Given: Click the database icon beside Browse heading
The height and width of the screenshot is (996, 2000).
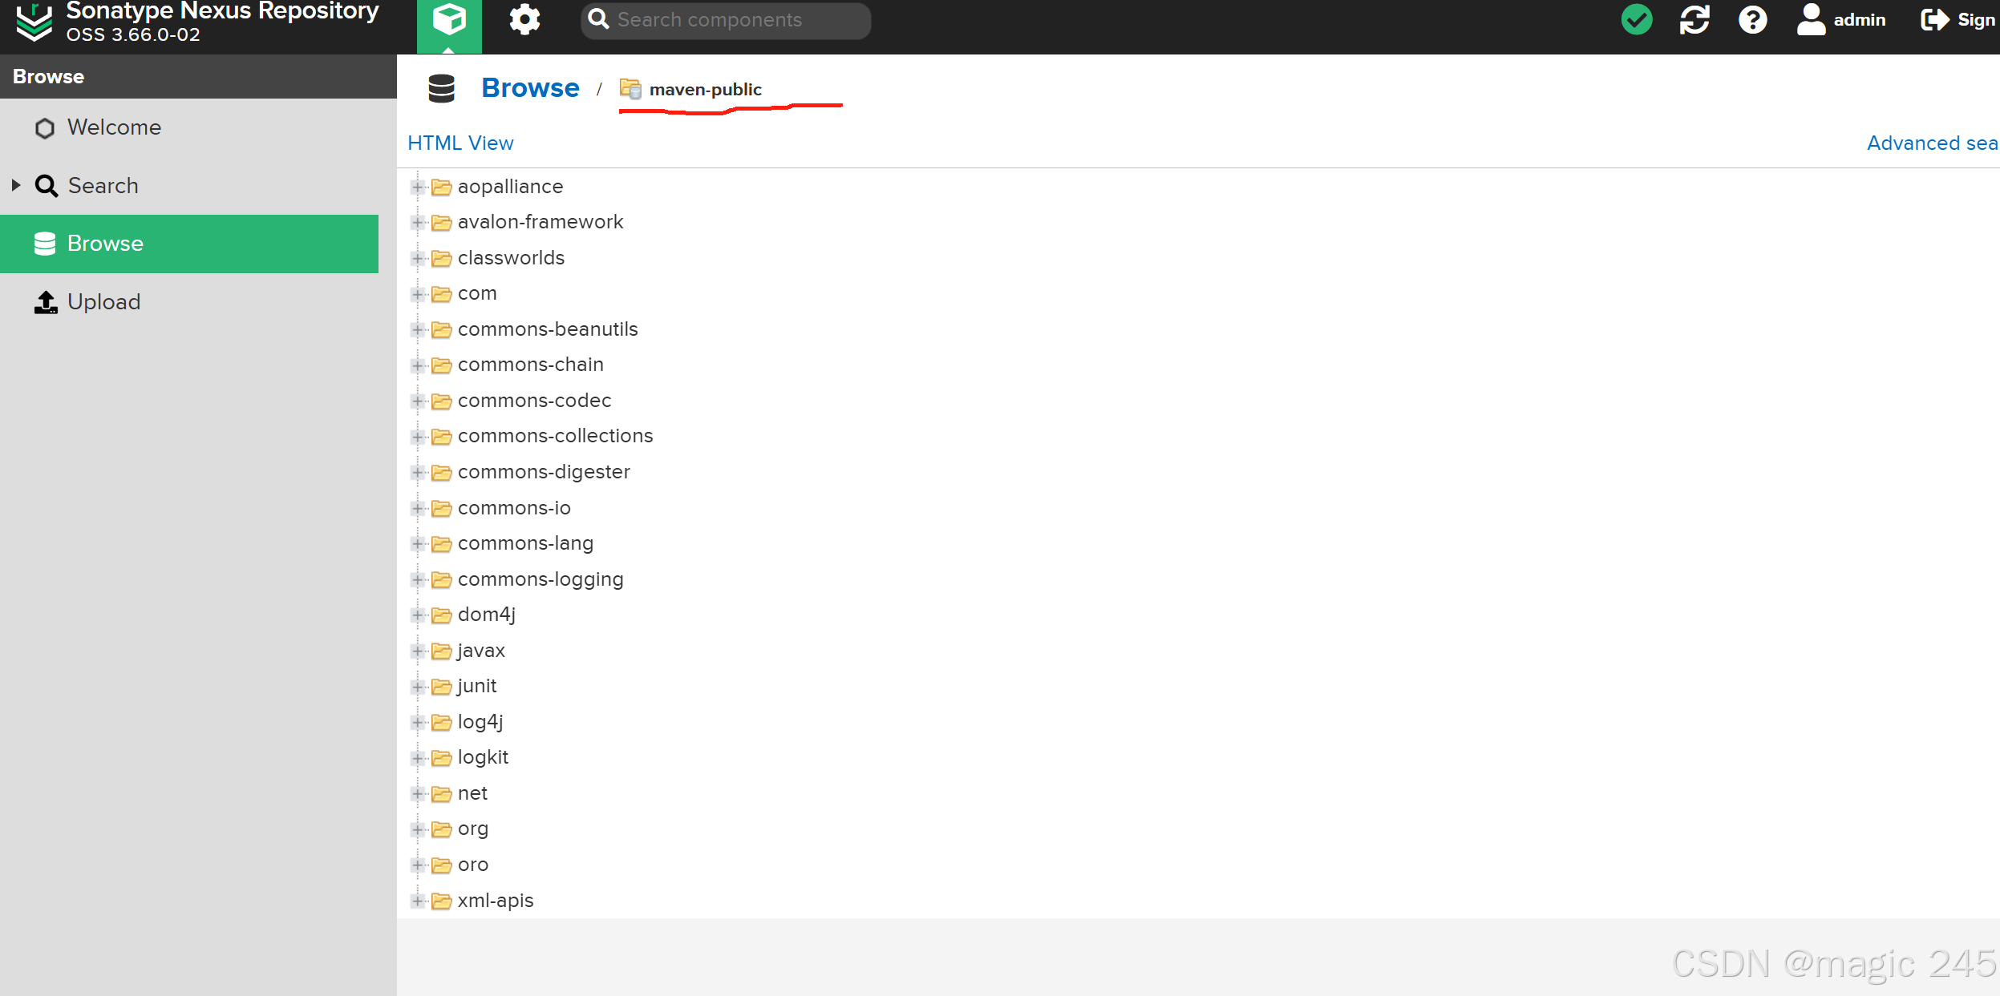Looking at the screenshot, I should [x=441, y=88].
